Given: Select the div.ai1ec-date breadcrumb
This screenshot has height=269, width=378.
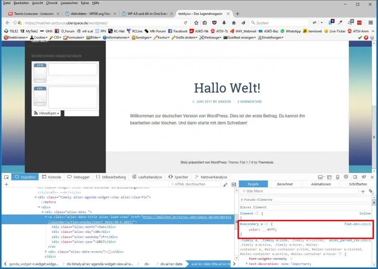Looking at the screenshot, I should click(x=172, y=264).
